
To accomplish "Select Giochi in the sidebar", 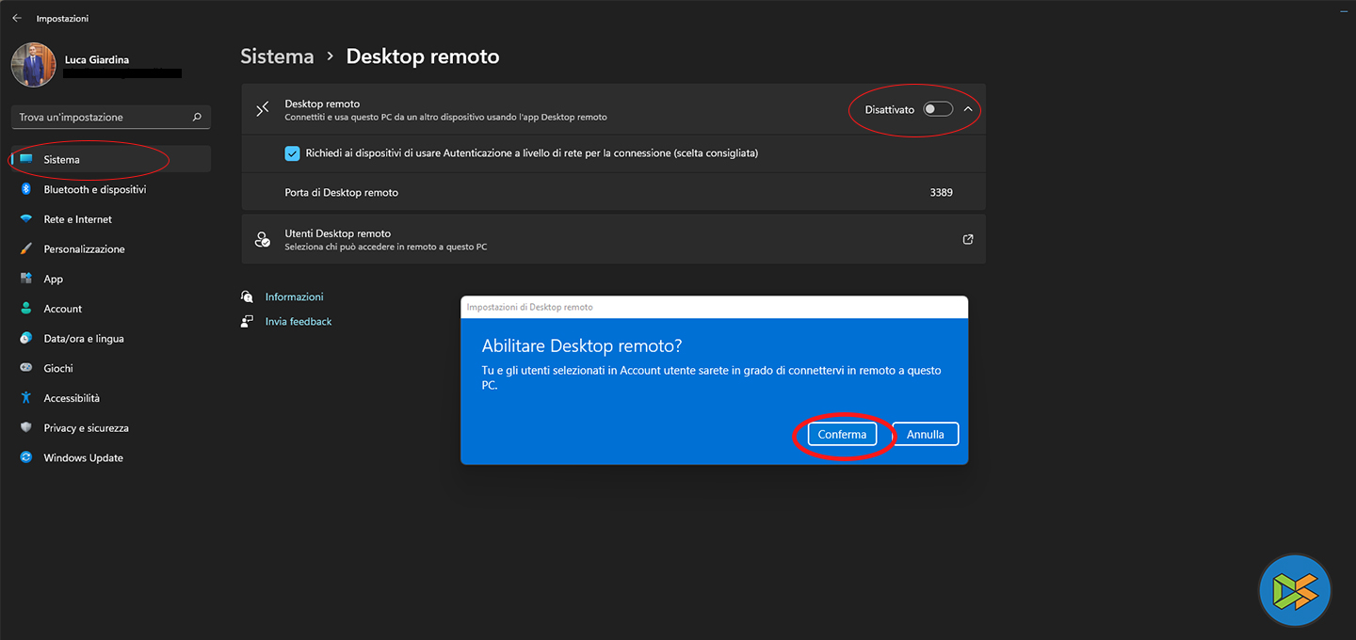I will click(57, 368).
